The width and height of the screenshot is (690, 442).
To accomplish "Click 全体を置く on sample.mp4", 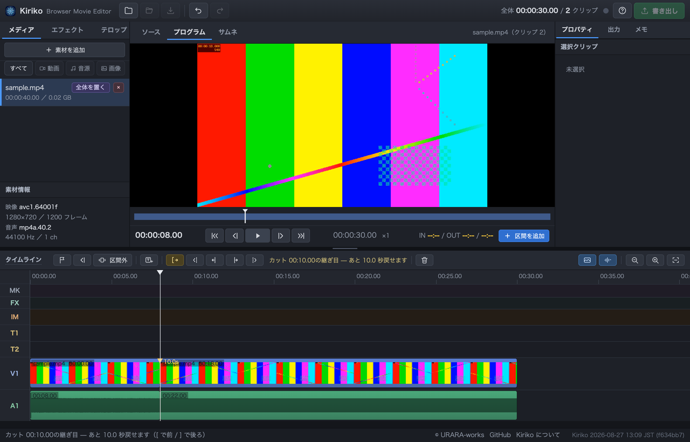I will point(90,87).
